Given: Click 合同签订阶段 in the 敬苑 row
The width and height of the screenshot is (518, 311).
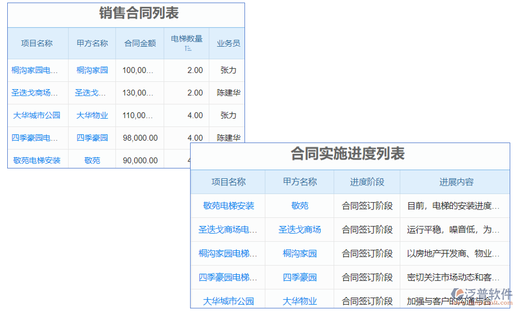Looking at the screenshot, I should [366, 206].
